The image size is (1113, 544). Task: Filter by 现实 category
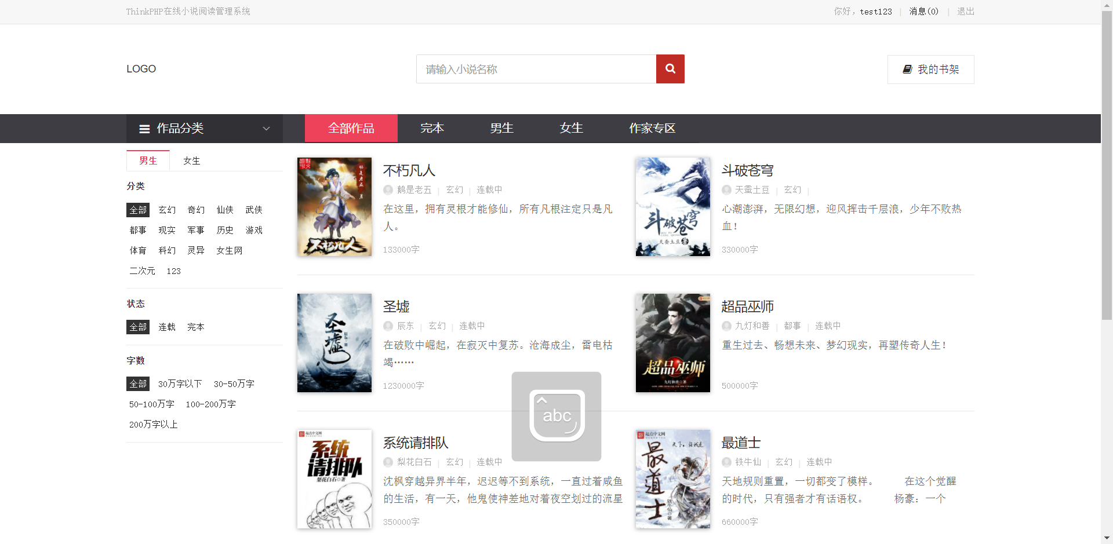coord(167,230)
